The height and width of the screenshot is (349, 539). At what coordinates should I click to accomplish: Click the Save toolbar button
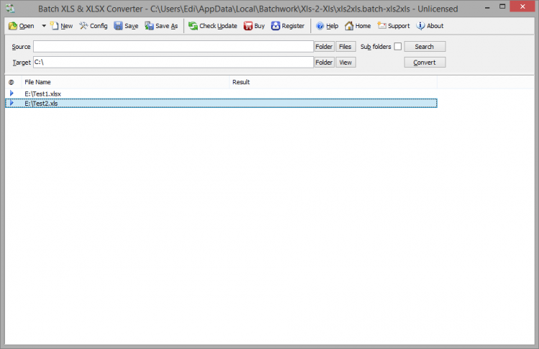tap(126, 26)
